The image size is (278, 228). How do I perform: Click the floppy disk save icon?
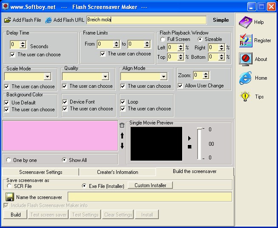coord(9,197)
